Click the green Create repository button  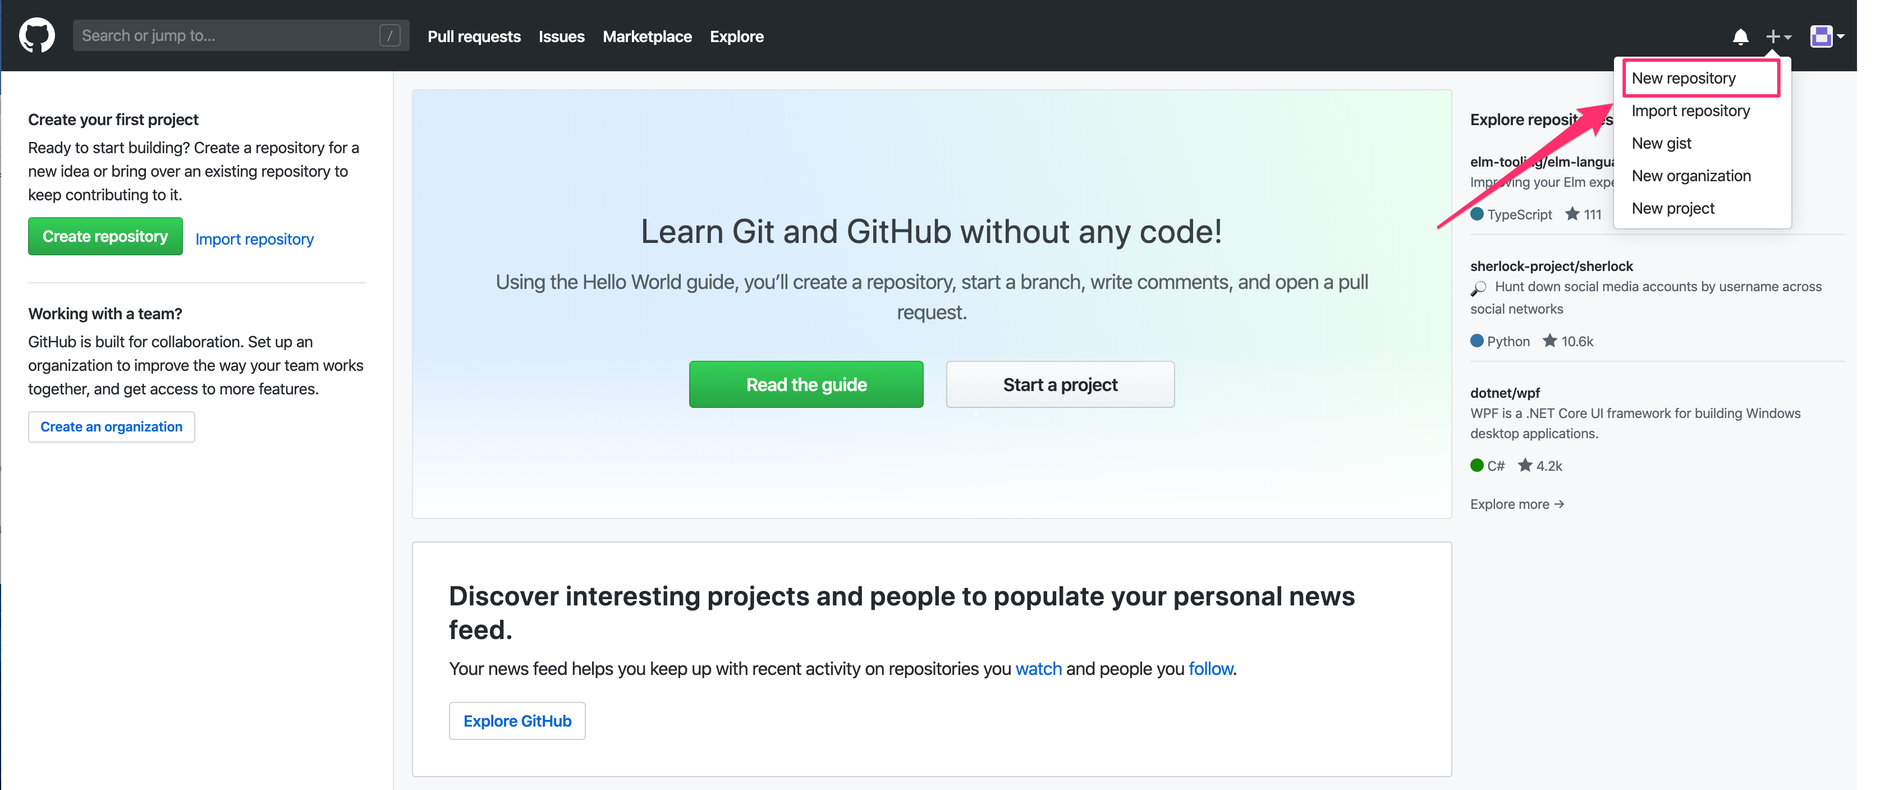pos(105,236)
